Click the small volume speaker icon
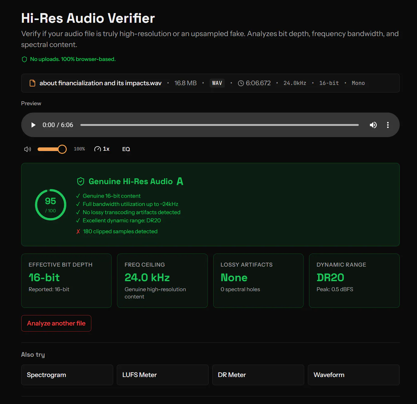The height and width of the screenshot is (404, 417). (28, 149)
